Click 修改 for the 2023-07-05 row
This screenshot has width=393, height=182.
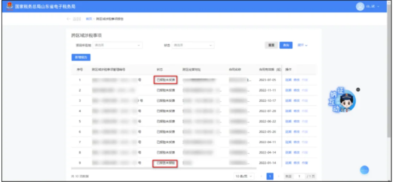coord(296,80)
